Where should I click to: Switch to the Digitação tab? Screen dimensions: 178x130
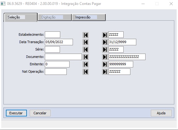(55, 17)
